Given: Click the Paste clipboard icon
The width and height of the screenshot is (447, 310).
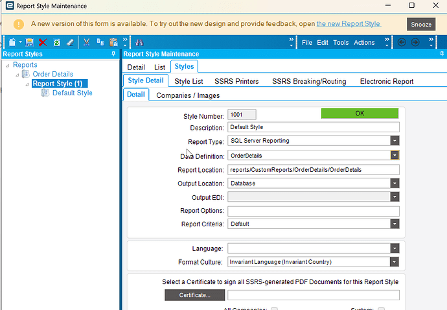Looking at the screenshot, I should pos(114,43).
